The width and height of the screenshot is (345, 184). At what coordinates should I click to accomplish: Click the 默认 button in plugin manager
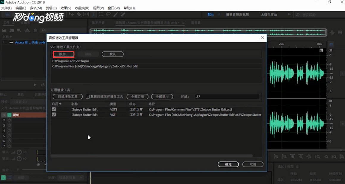tap(113, 54)
